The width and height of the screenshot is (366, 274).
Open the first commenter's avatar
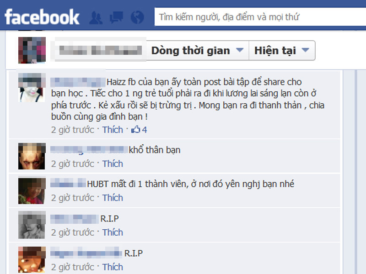point(32,88)
